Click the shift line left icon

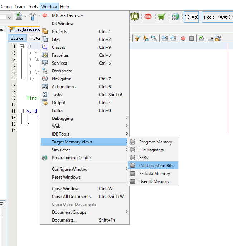tap(165, 38)
